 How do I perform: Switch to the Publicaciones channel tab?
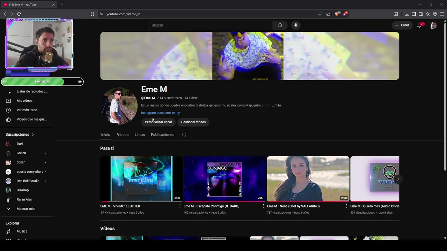point(162,135)
